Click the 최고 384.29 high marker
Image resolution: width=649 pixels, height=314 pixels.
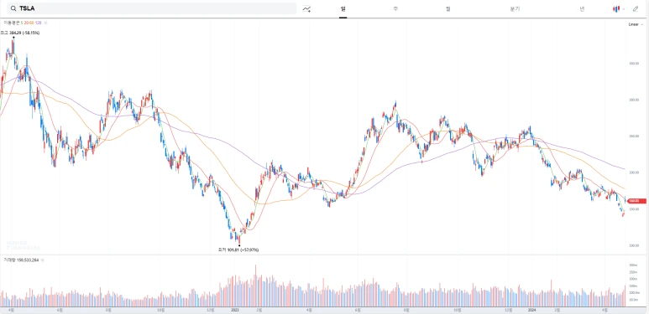click(20, 33)
